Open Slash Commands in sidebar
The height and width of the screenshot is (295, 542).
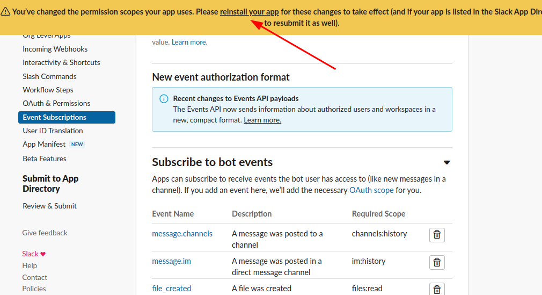pos(49,76)
